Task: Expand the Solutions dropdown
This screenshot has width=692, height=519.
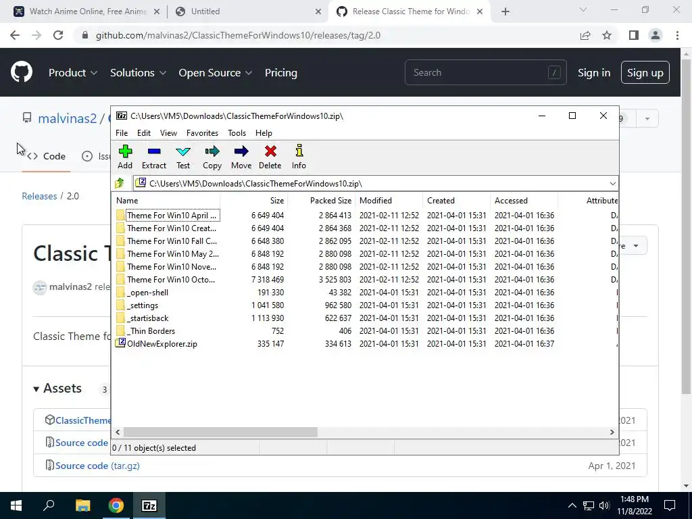Action: (x=138, y=72)
